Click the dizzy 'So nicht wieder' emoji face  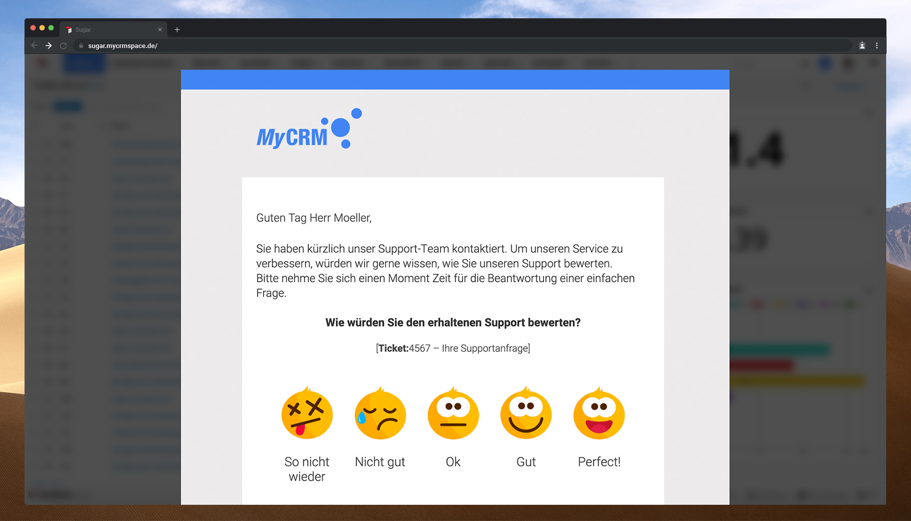[x=307, y=414]
